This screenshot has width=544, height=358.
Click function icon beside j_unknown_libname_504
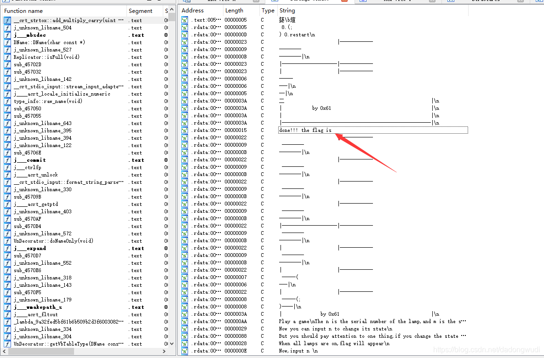7,28
